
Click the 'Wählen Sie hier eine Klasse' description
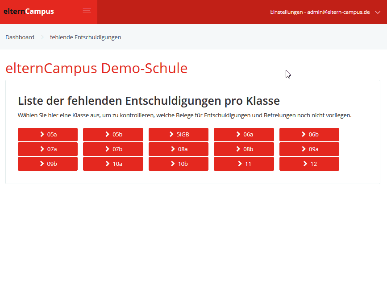[x=185, y=115]
